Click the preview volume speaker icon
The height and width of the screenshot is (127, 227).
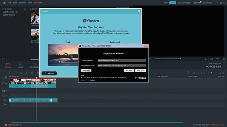tap(218, 59)
